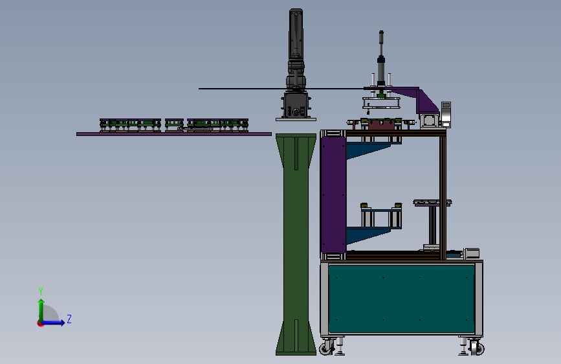
Task: Select the servo motor at the right of the frame
Action: click(x=471, y=253)
